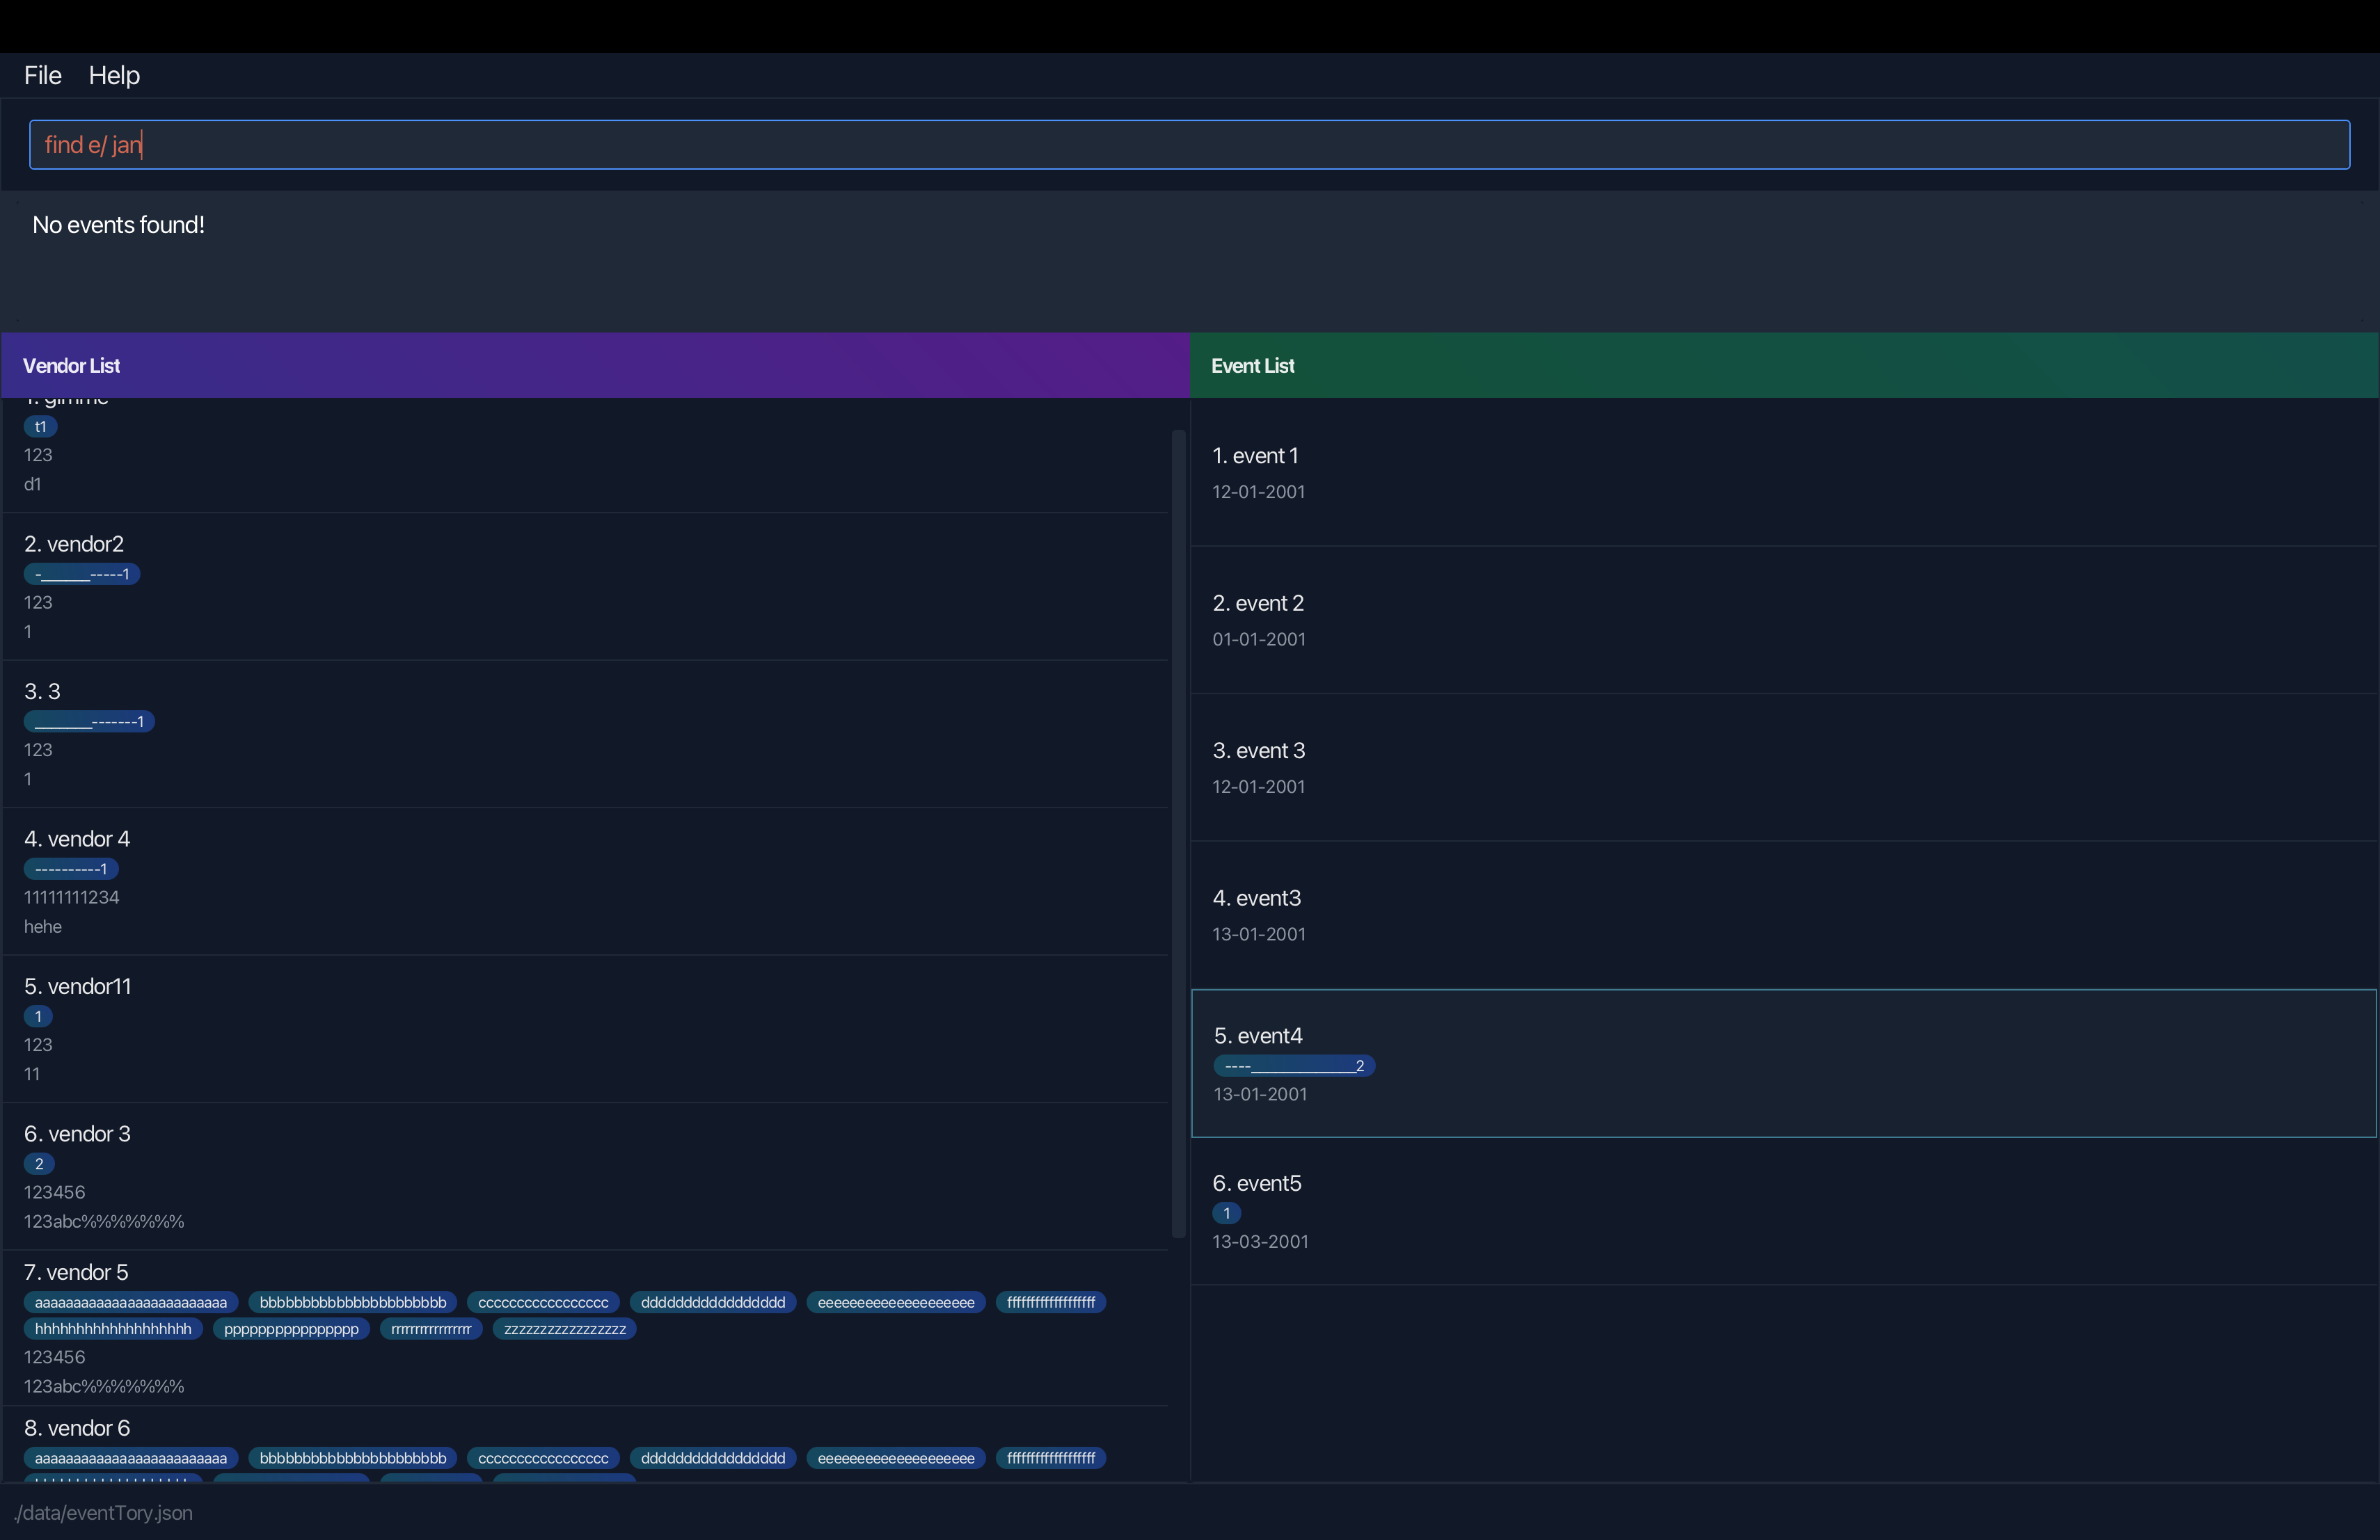
Task: Click vendor 6's aaaa tag
Action: tap(131, 1458)
